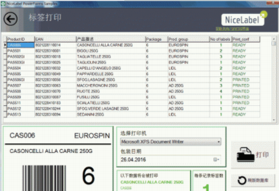This screenshot has width=279, height=191.
Task: Click the link under the NiceLabel logo
Action: (232, 29)
